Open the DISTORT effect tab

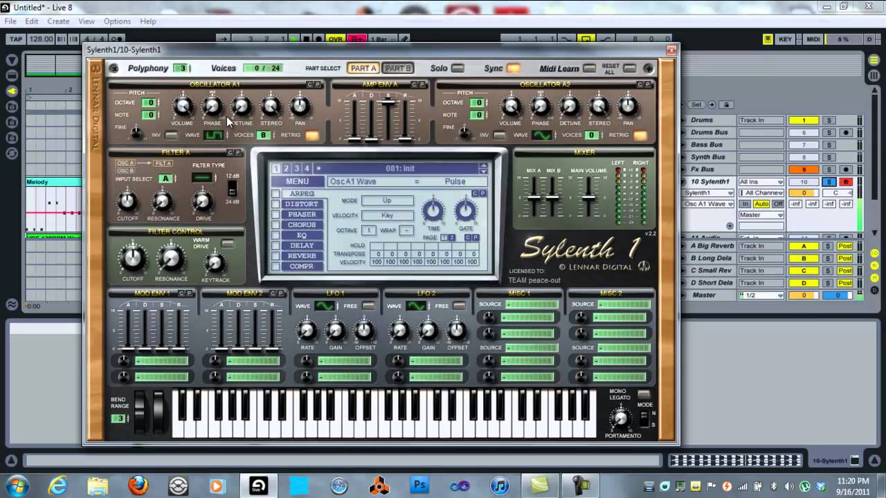tap(302, 204)
